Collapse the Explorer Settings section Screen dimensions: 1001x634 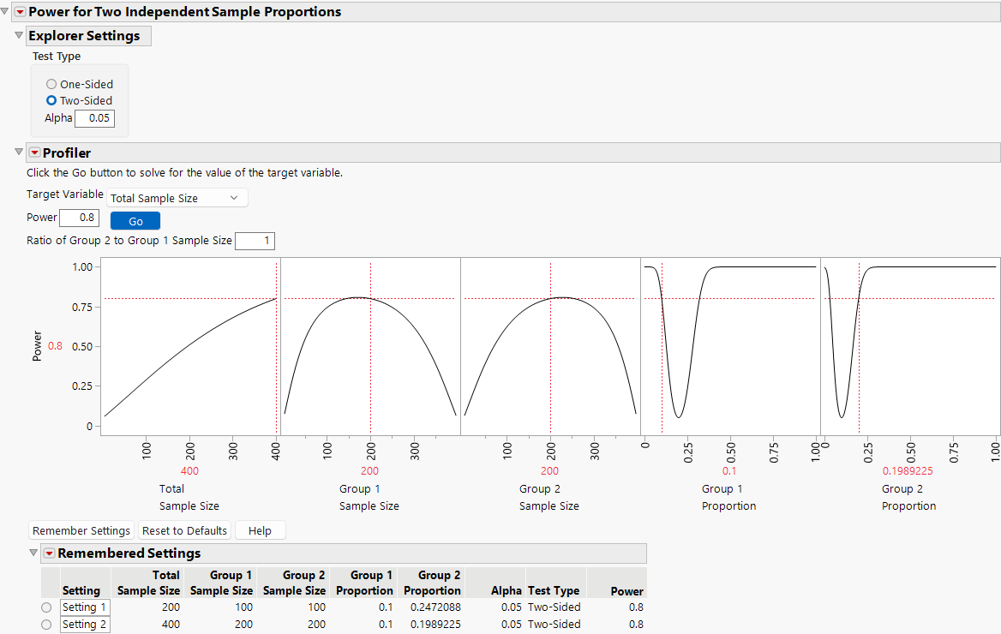pyautogui.click(x=18, y=35)
